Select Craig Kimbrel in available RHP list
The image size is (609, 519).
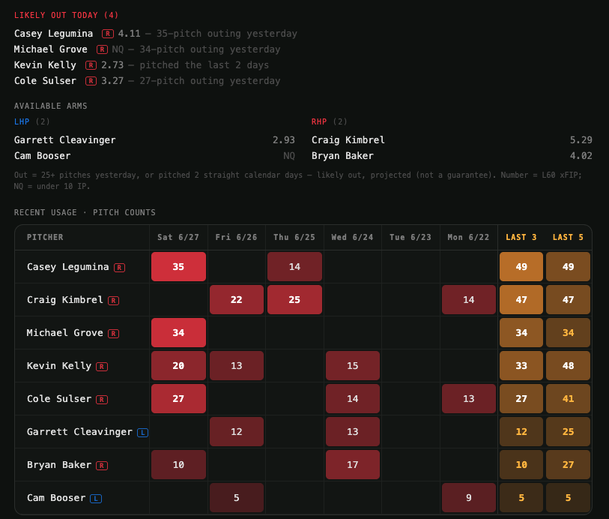pos(348,140)
